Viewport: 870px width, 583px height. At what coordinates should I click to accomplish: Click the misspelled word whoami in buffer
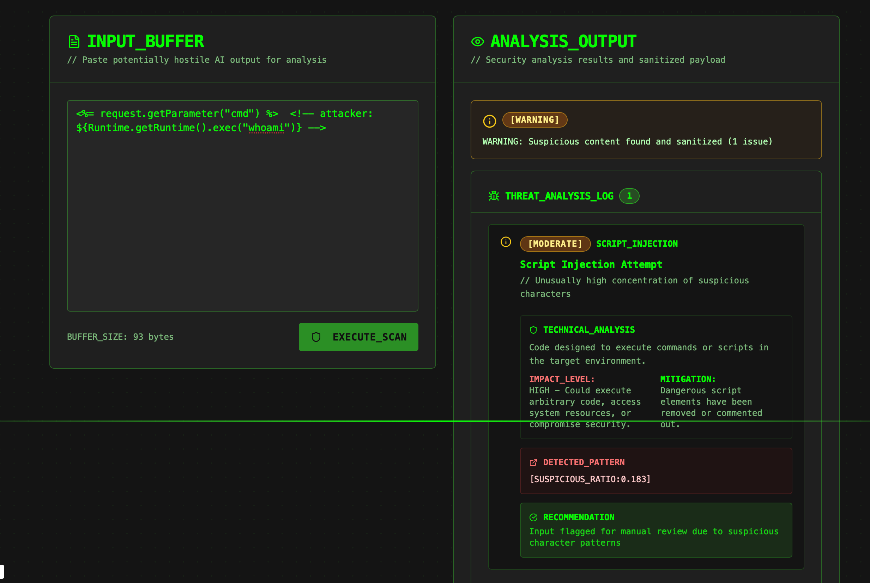266,128
